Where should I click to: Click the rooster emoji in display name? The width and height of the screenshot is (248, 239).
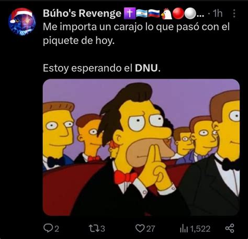(166, 14)
